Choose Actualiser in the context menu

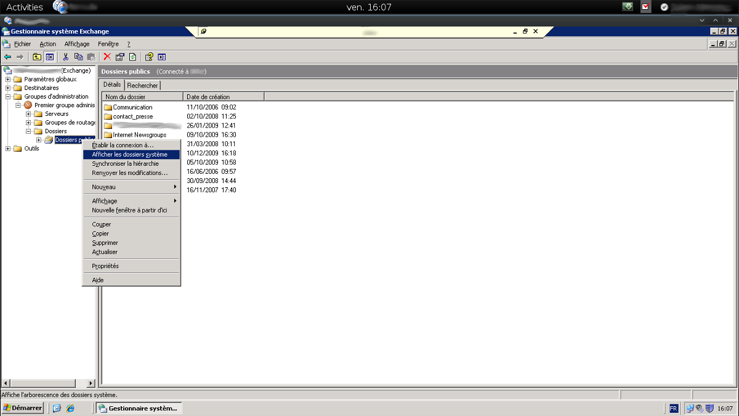pos(131,252)
